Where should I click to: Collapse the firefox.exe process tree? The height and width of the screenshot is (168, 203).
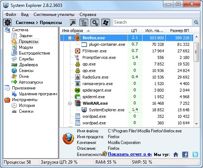pyautogui.click(x=70, y=38)
